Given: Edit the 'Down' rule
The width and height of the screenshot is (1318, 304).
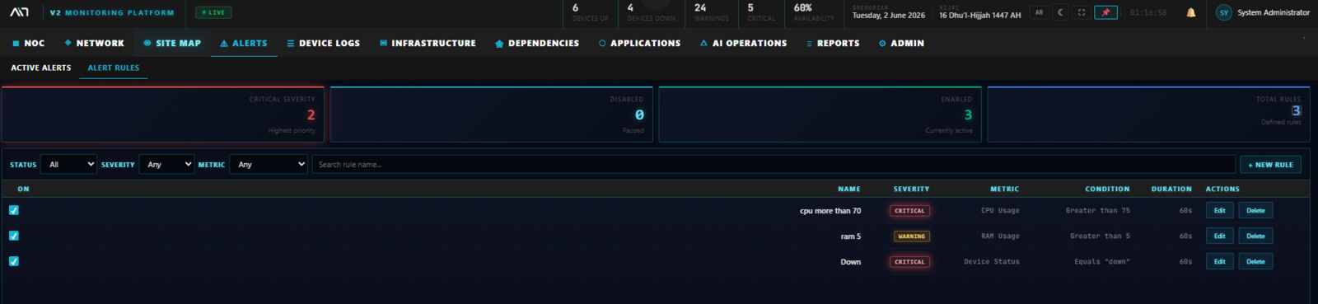Looking at the screenshot, I should click(x=1219, y=261).
